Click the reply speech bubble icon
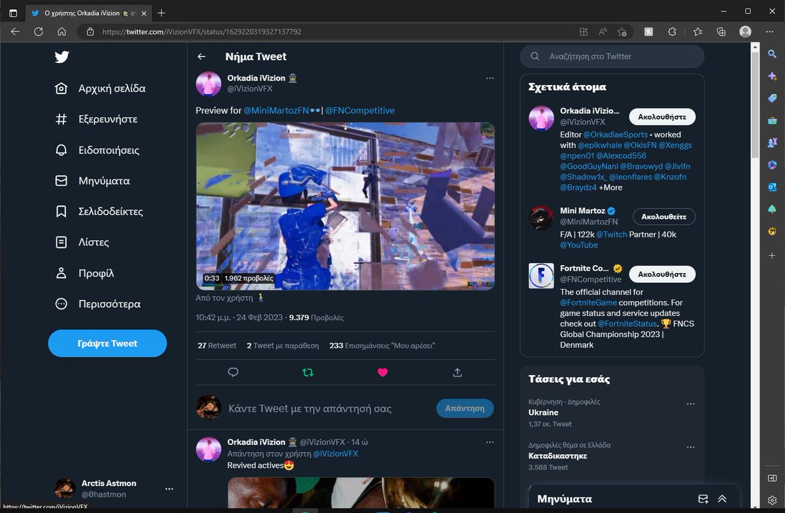The image size is (785, 513). point(233,372)
